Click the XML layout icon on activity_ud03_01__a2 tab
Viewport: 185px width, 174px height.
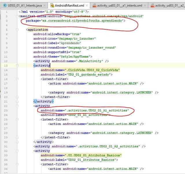pyautogui.click(x=152, y=6)
